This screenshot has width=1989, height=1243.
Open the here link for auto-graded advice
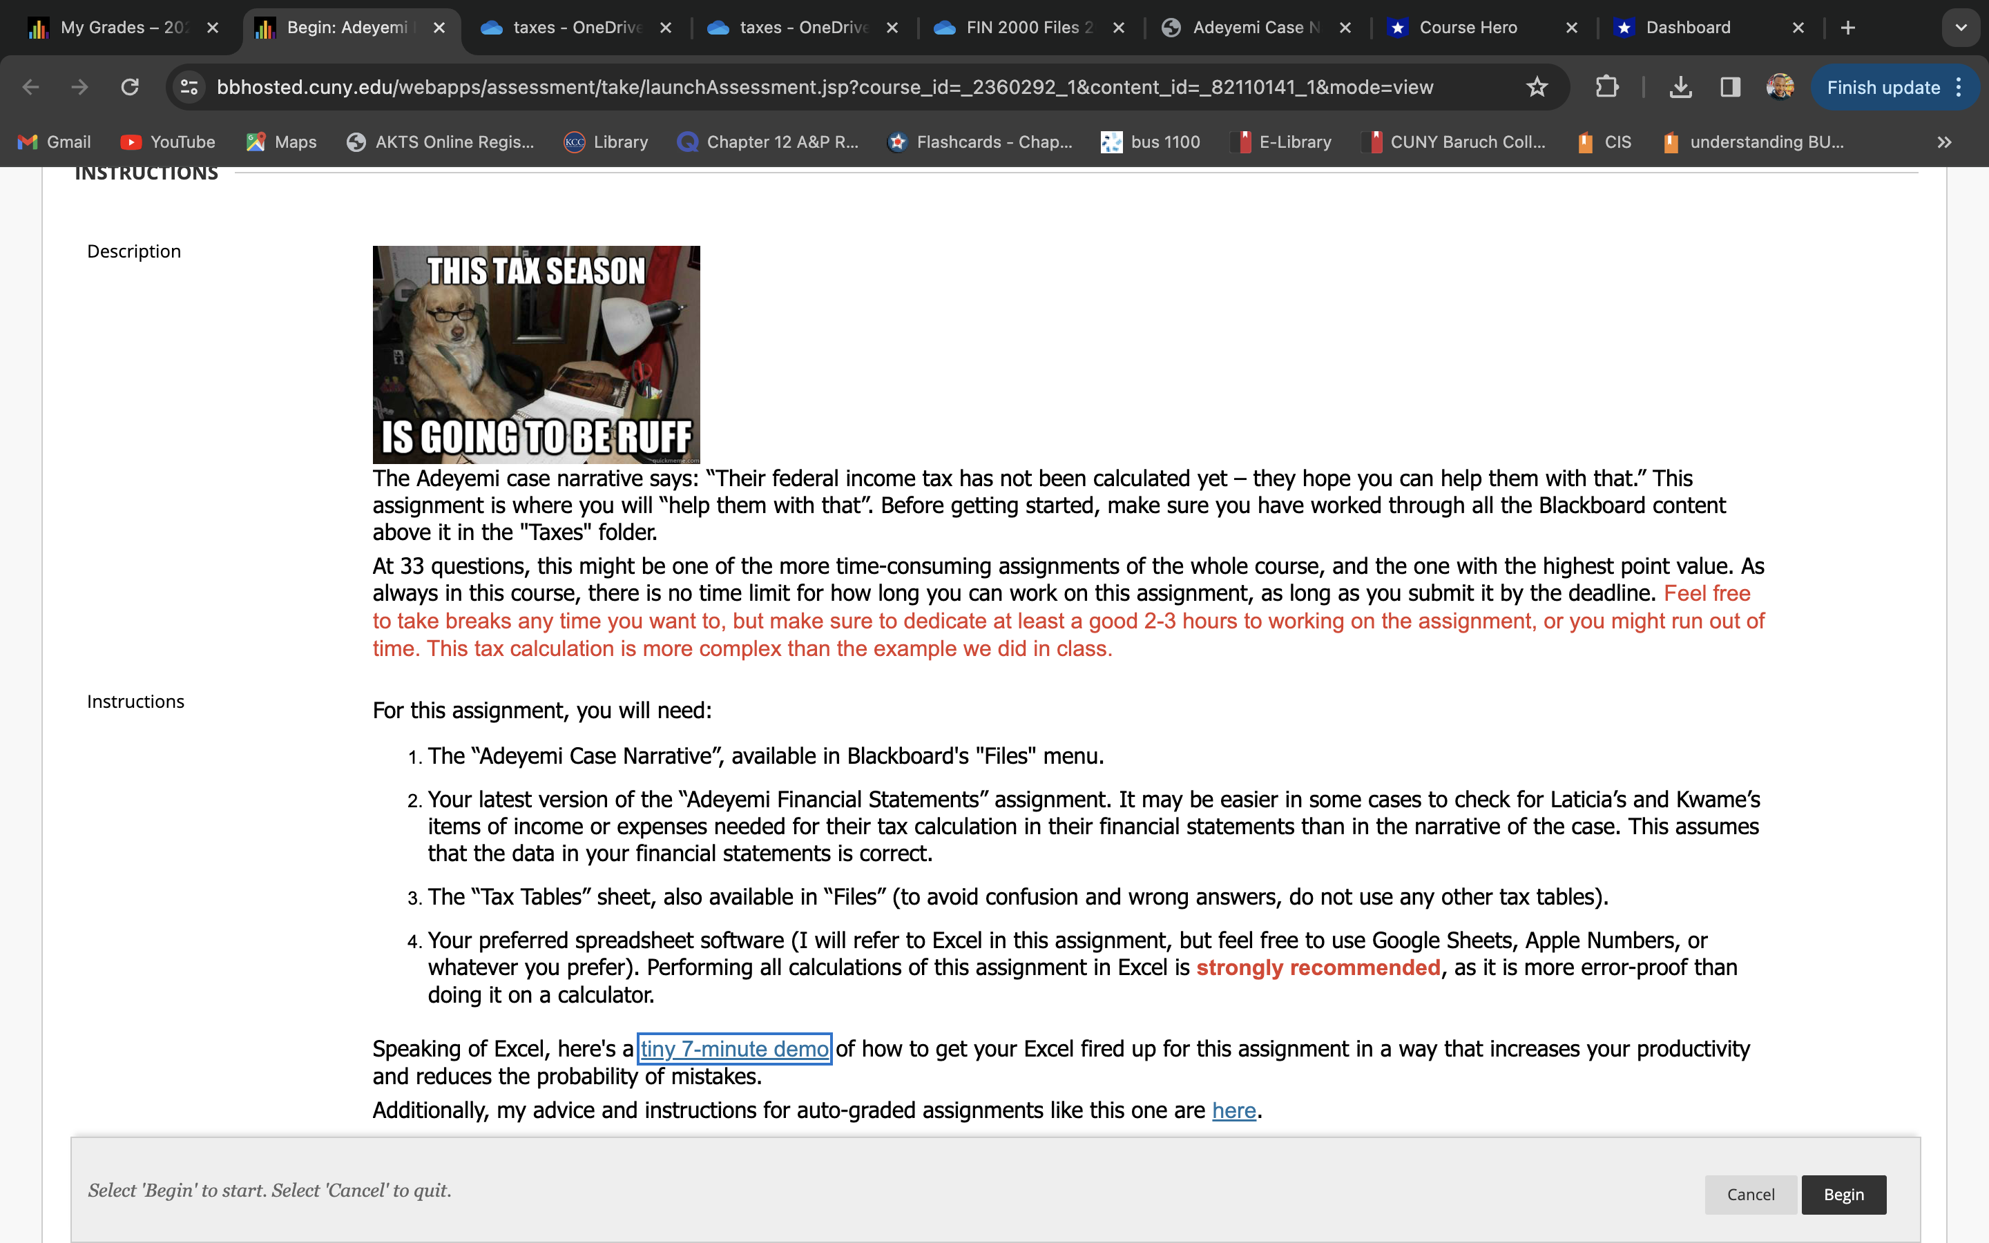coord(1233,1110)
